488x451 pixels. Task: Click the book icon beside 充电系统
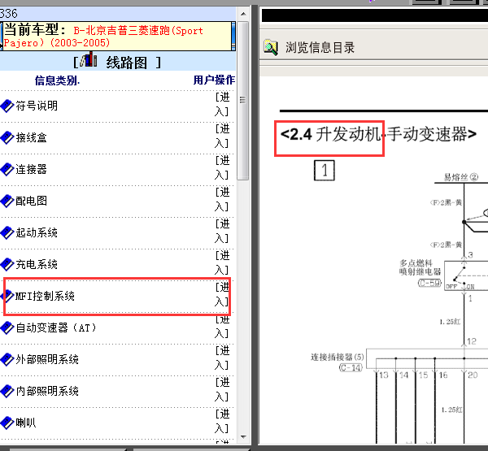7,265
